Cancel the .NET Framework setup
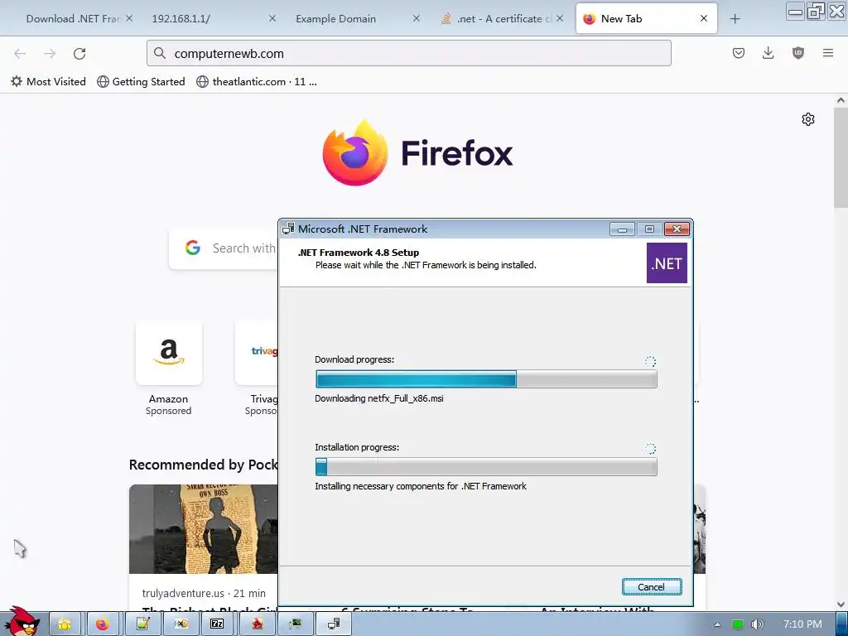 tap(651, 587)
